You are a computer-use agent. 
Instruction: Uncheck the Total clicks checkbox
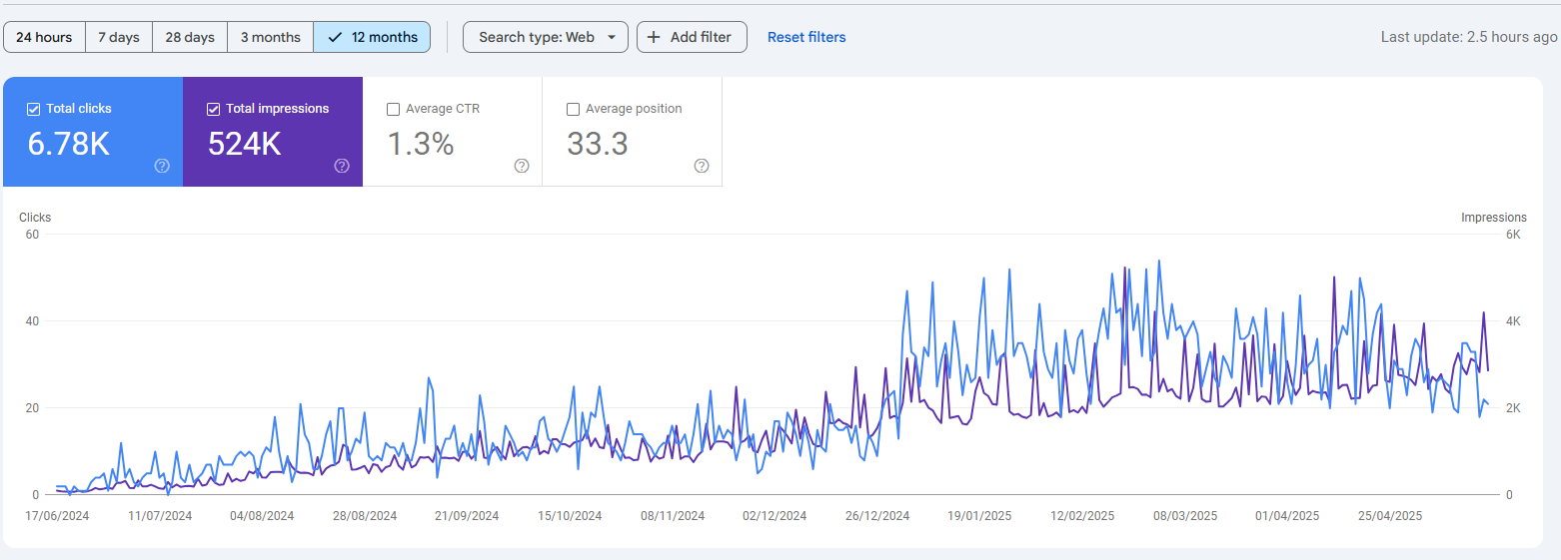(x=33, y=109)
